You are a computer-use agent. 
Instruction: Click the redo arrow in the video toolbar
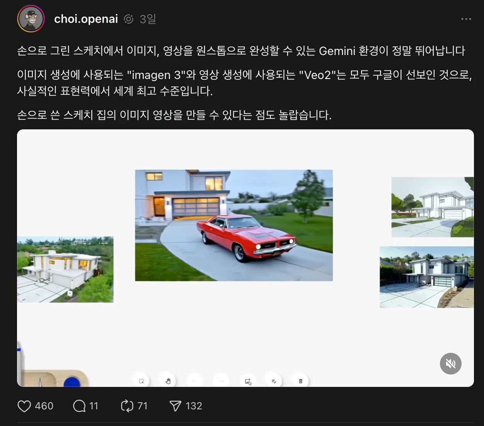(x=221, y=381)
